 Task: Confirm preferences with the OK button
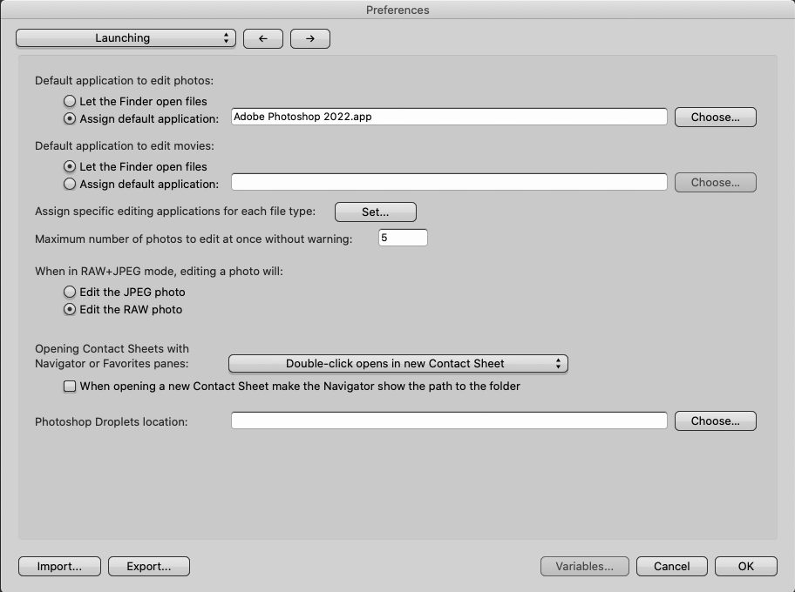tap(745, 566)
